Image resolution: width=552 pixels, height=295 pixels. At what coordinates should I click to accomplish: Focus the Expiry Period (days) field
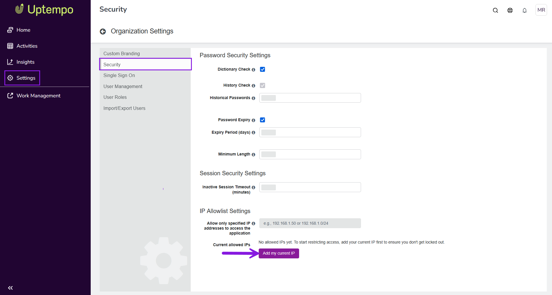(310, 132)
